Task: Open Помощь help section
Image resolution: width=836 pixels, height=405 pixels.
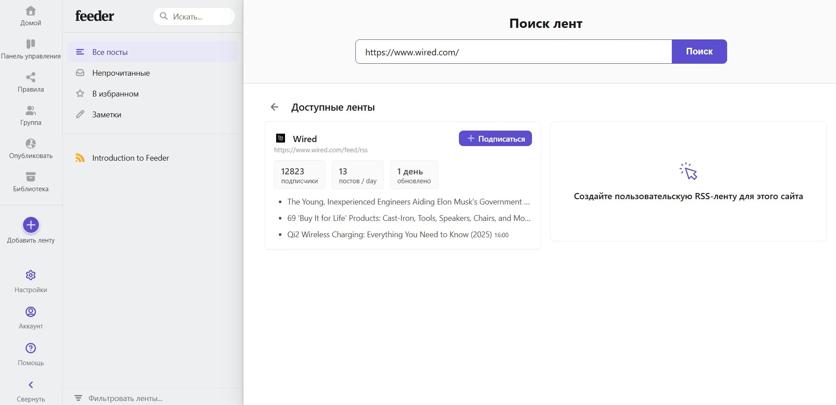Action: [x=31, y=354]
